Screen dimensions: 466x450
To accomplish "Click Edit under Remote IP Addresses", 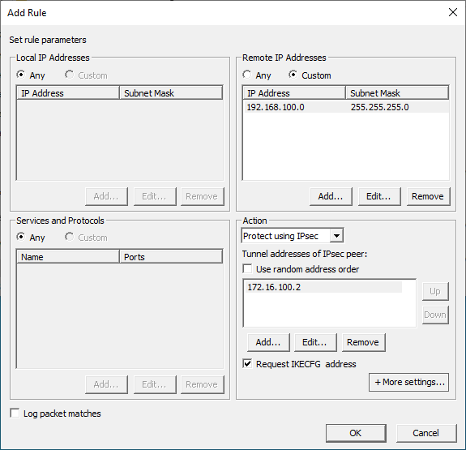I will [379, 196].
